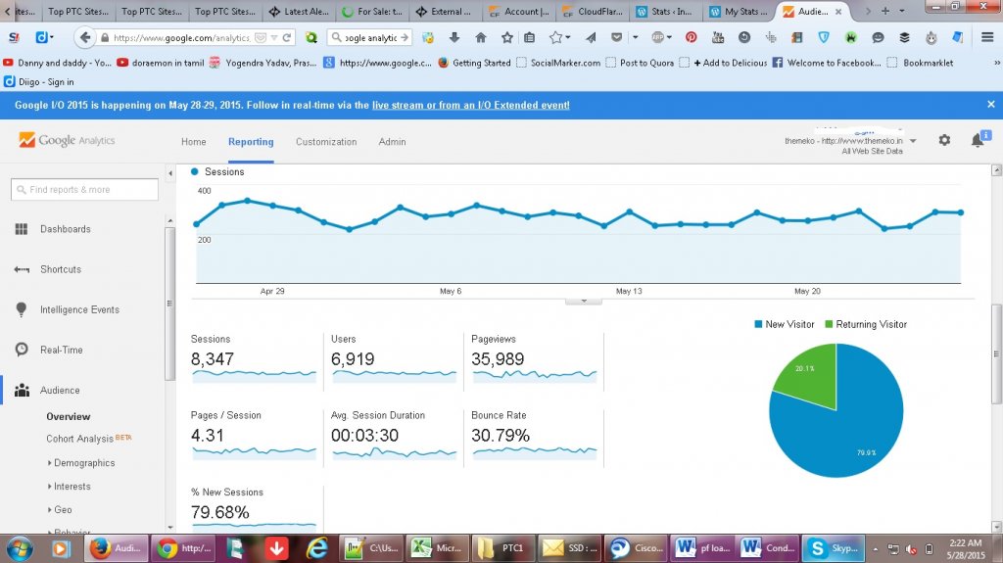1003x563 pixels.
Task: Click the browser home icon
Action: click(x=480, y=38)
